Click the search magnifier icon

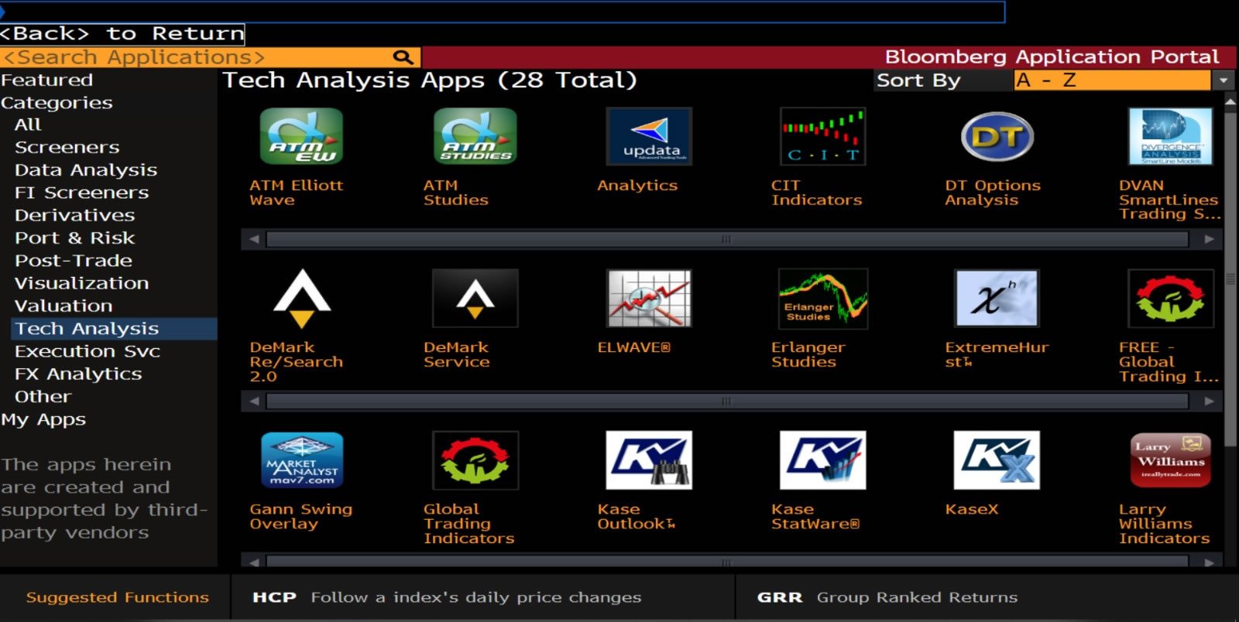[403, 57]
